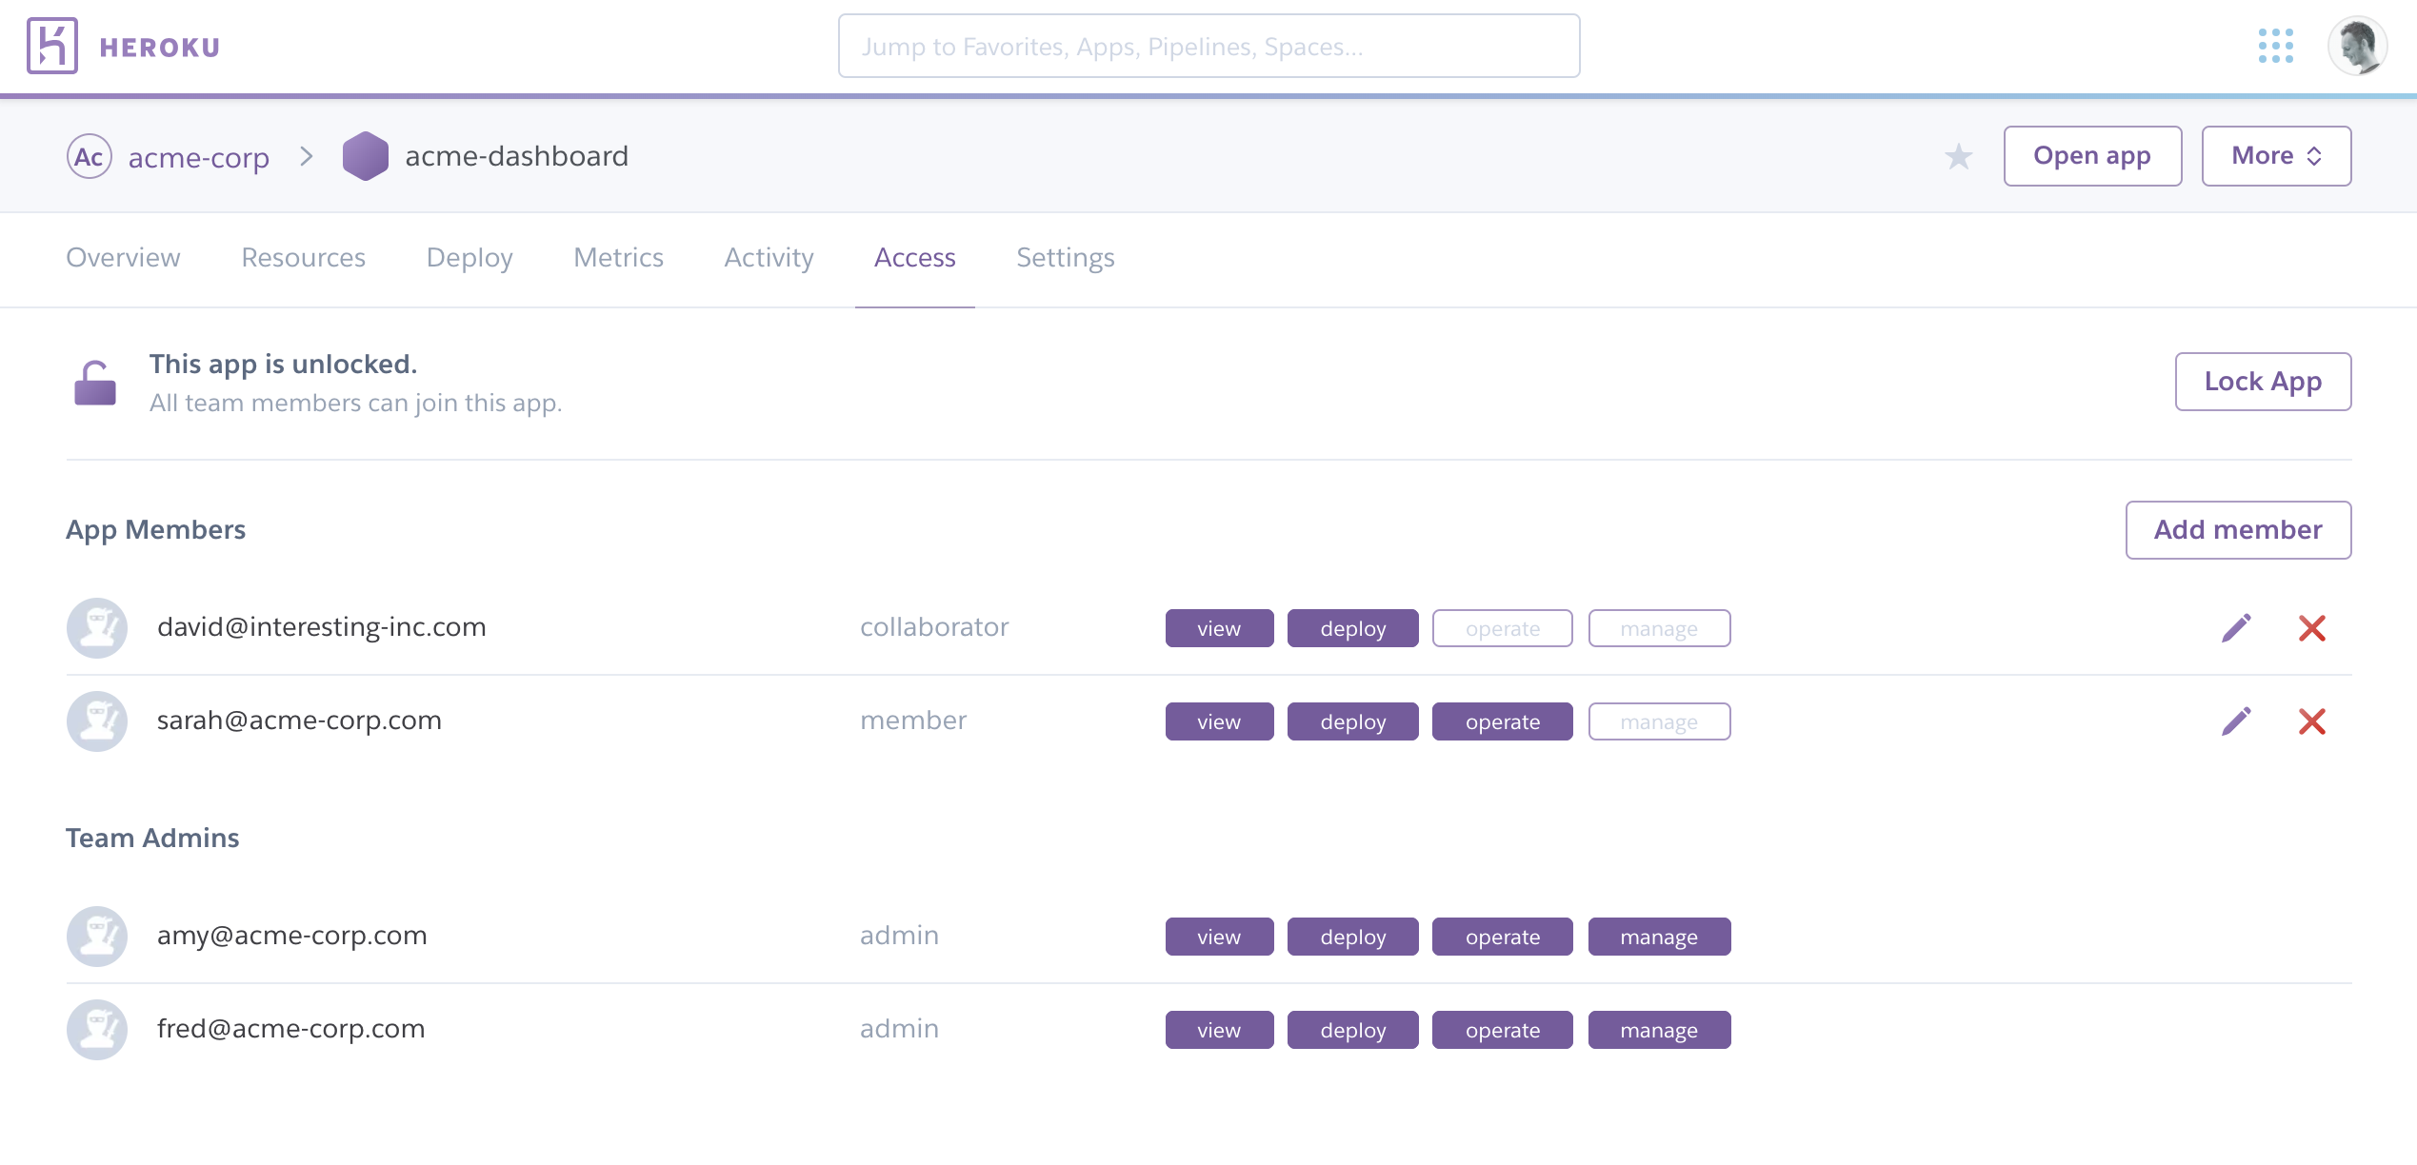The height and width of the screenshot is (1165, 2417).
Task: Focus the Jump to Favorites search field
Action: 1208,46
